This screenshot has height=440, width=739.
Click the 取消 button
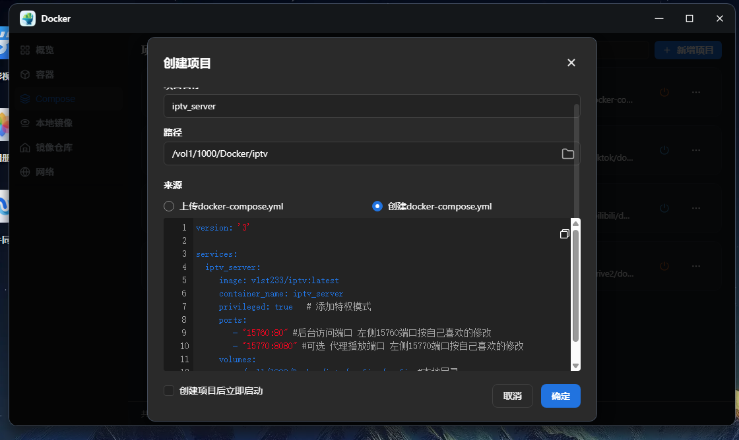pos(512,396)
